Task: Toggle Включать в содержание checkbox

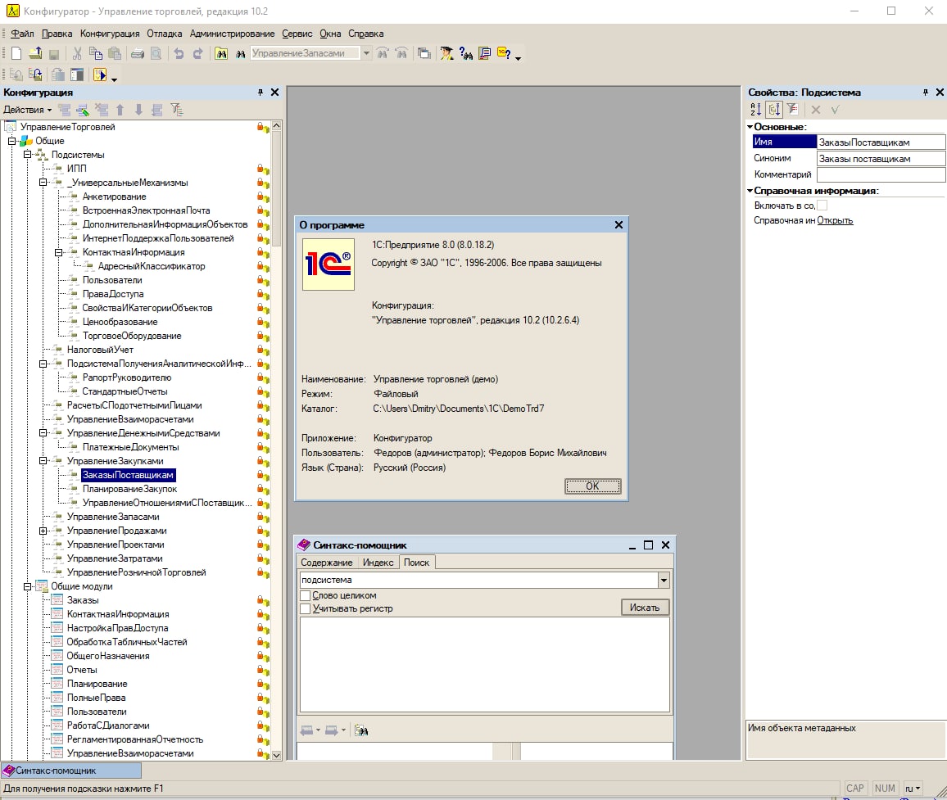Action: point(822,206)
